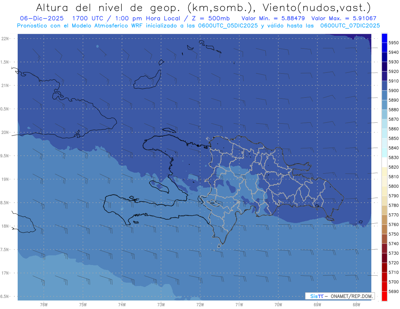Click the legend value 5690
Screen dimensions: 400x309
coord(393,291)
